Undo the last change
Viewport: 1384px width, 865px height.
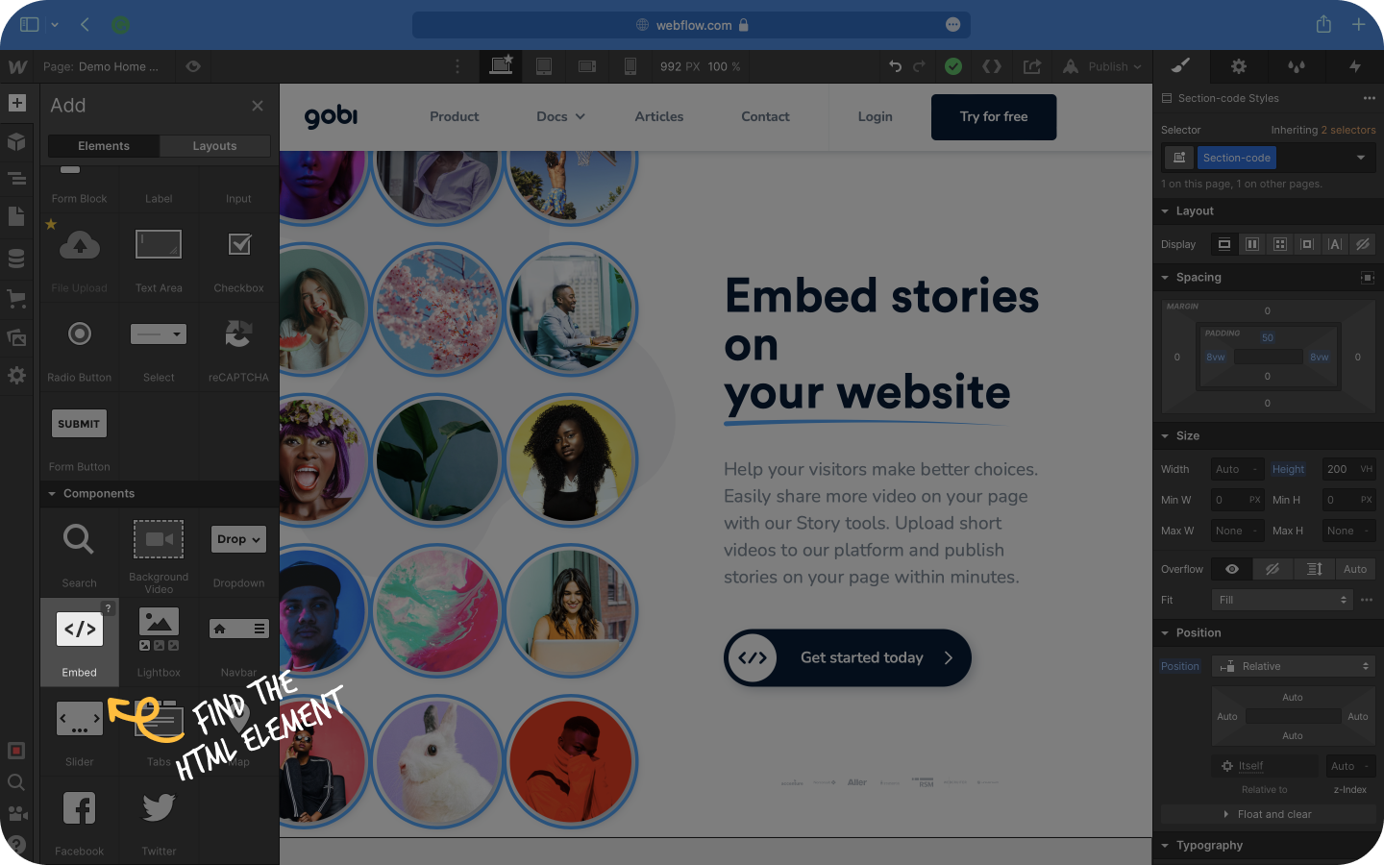tap(895, 66)
